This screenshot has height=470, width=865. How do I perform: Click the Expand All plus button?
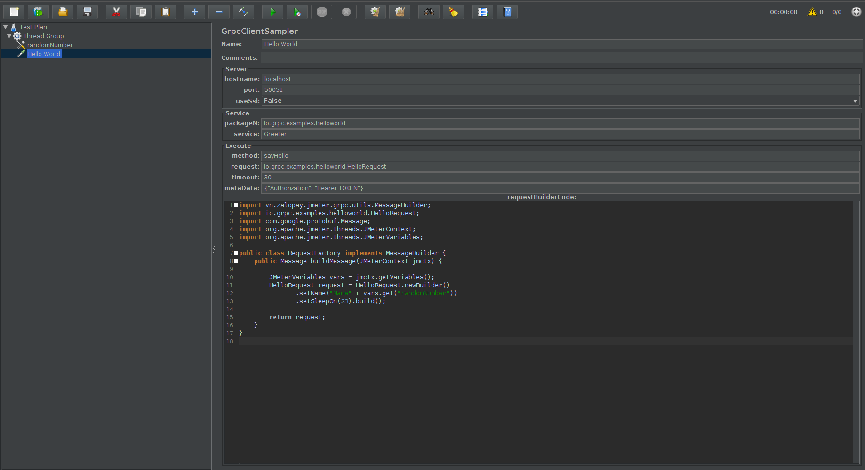pos(194,12)
